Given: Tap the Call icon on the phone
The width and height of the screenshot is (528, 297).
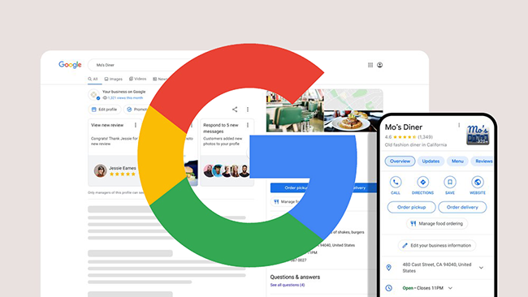Looking at the screenshot, I should point(396,183).
